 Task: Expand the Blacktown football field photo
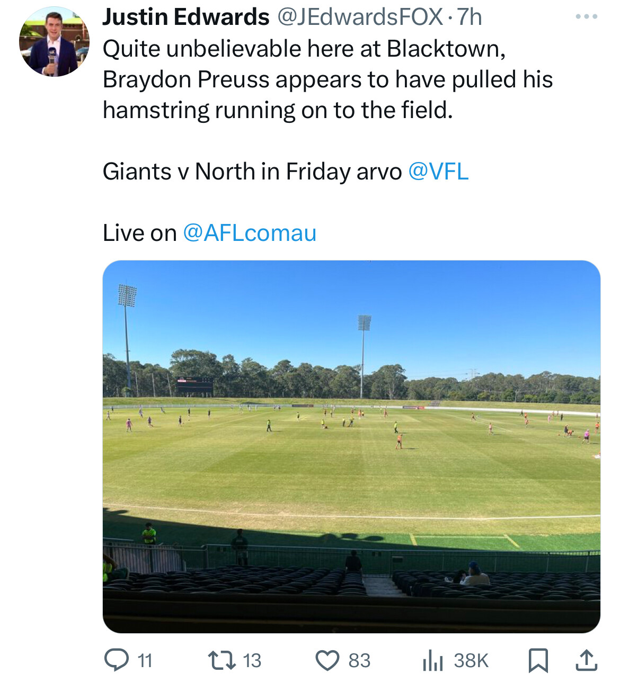point(351,446)
